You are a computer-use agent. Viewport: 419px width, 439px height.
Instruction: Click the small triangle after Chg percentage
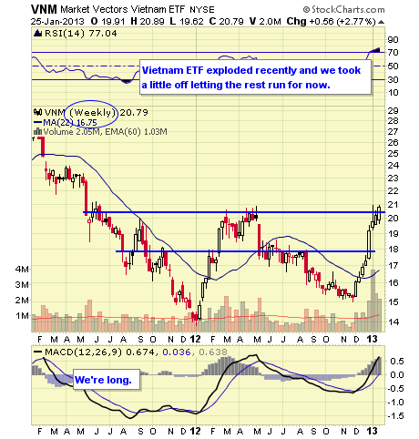[381, 22]
